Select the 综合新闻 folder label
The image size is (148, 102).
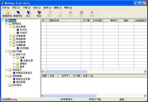pos(21,27)
